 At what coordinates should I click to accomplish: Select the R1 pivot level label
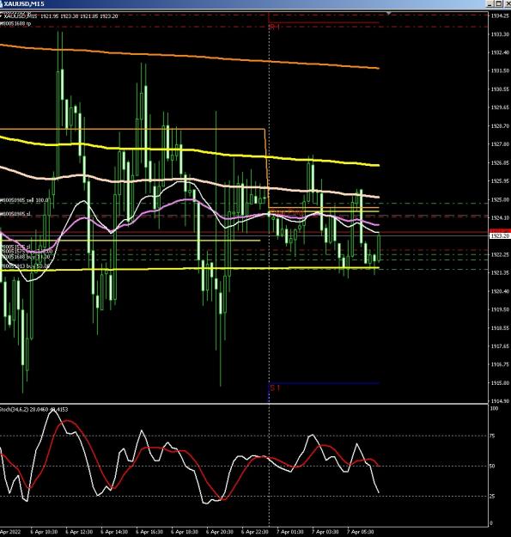(275, 27)
